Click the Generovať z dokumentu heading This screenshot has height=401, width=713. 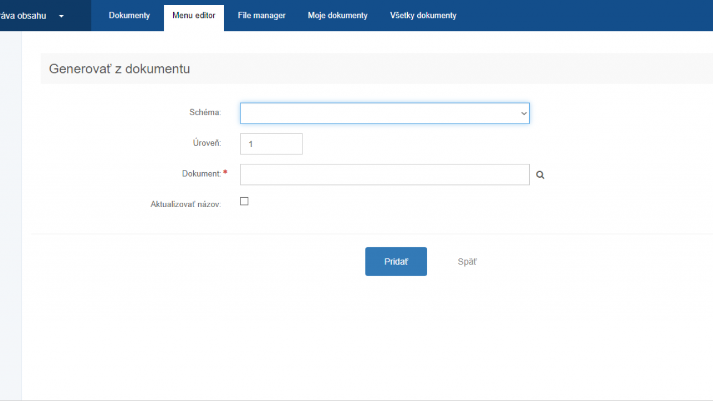[119, 69]
